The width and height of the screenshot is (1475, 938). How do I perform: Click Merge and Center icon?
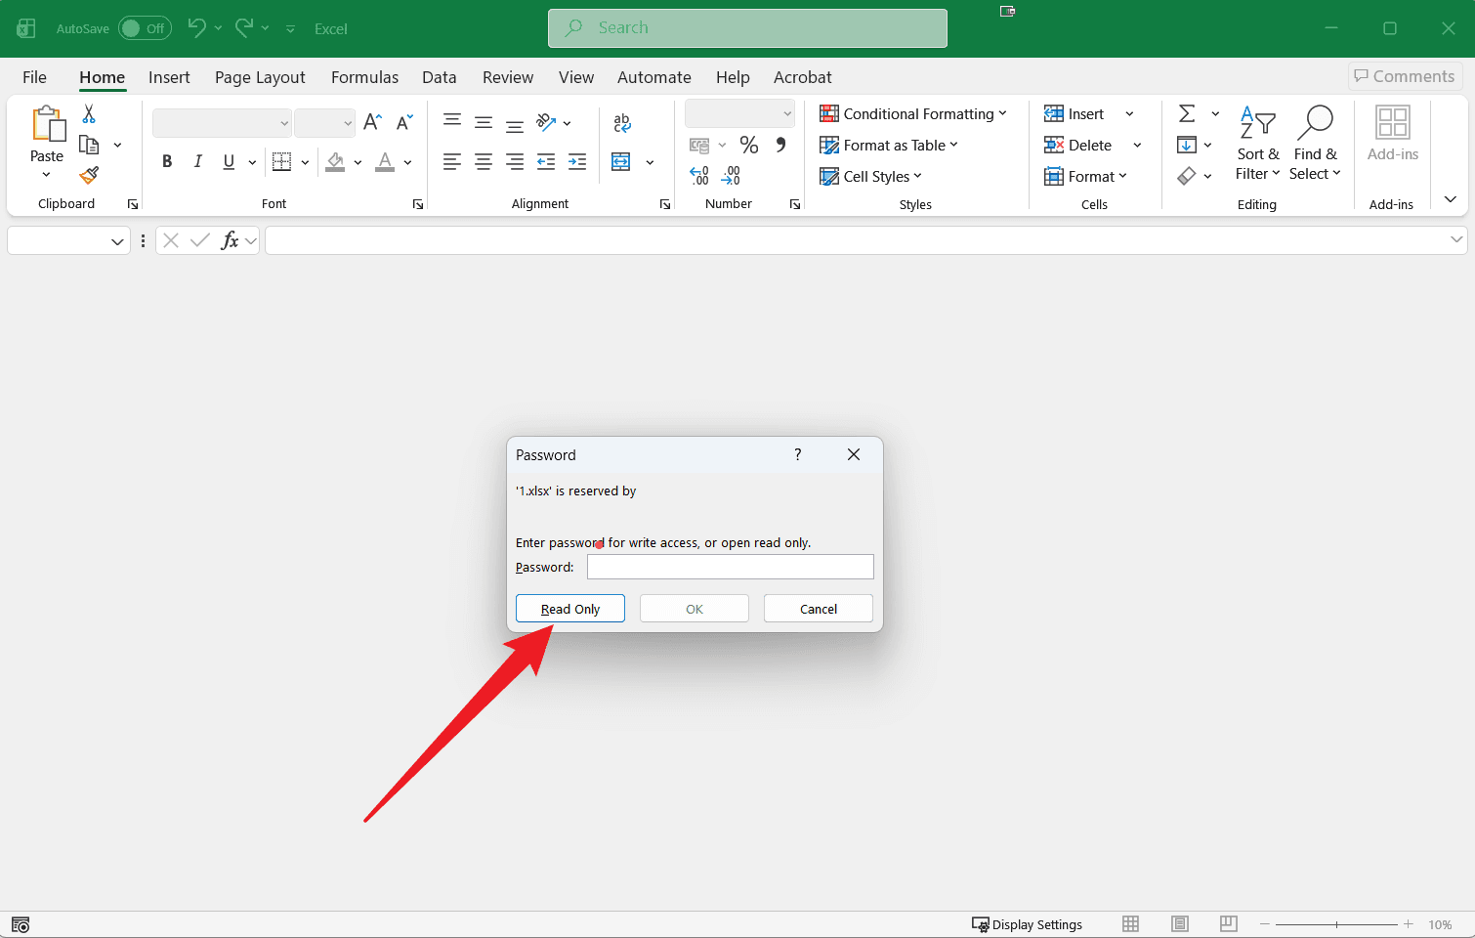[x=621, y=162]
